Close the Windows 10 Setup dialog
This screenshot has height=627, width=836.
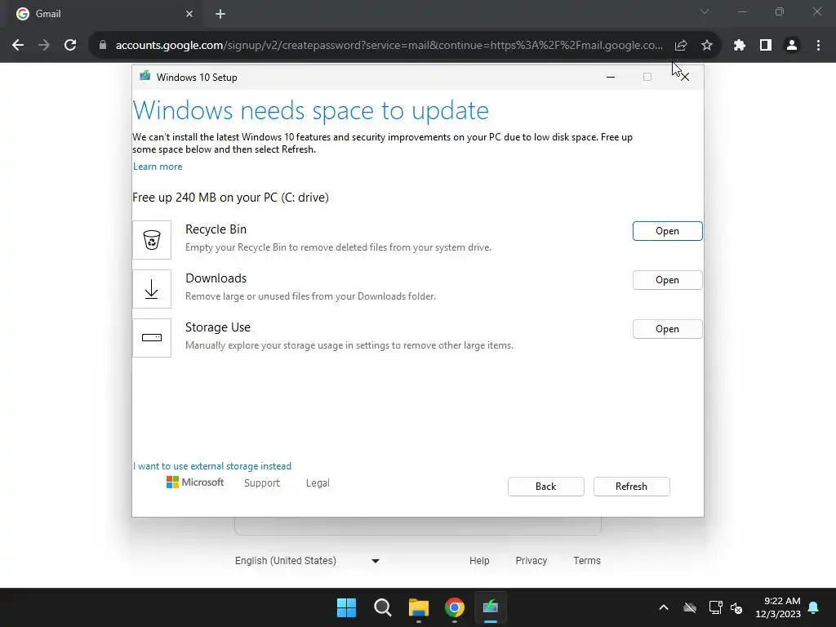685,78
